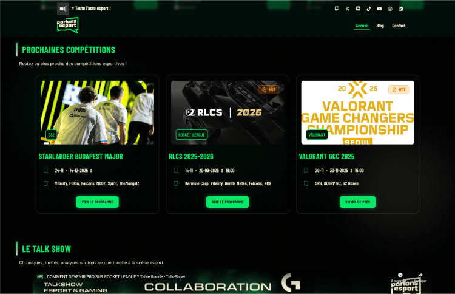Open the Twitch social link icon
The image size is (455, 294).
pos(337,9)
